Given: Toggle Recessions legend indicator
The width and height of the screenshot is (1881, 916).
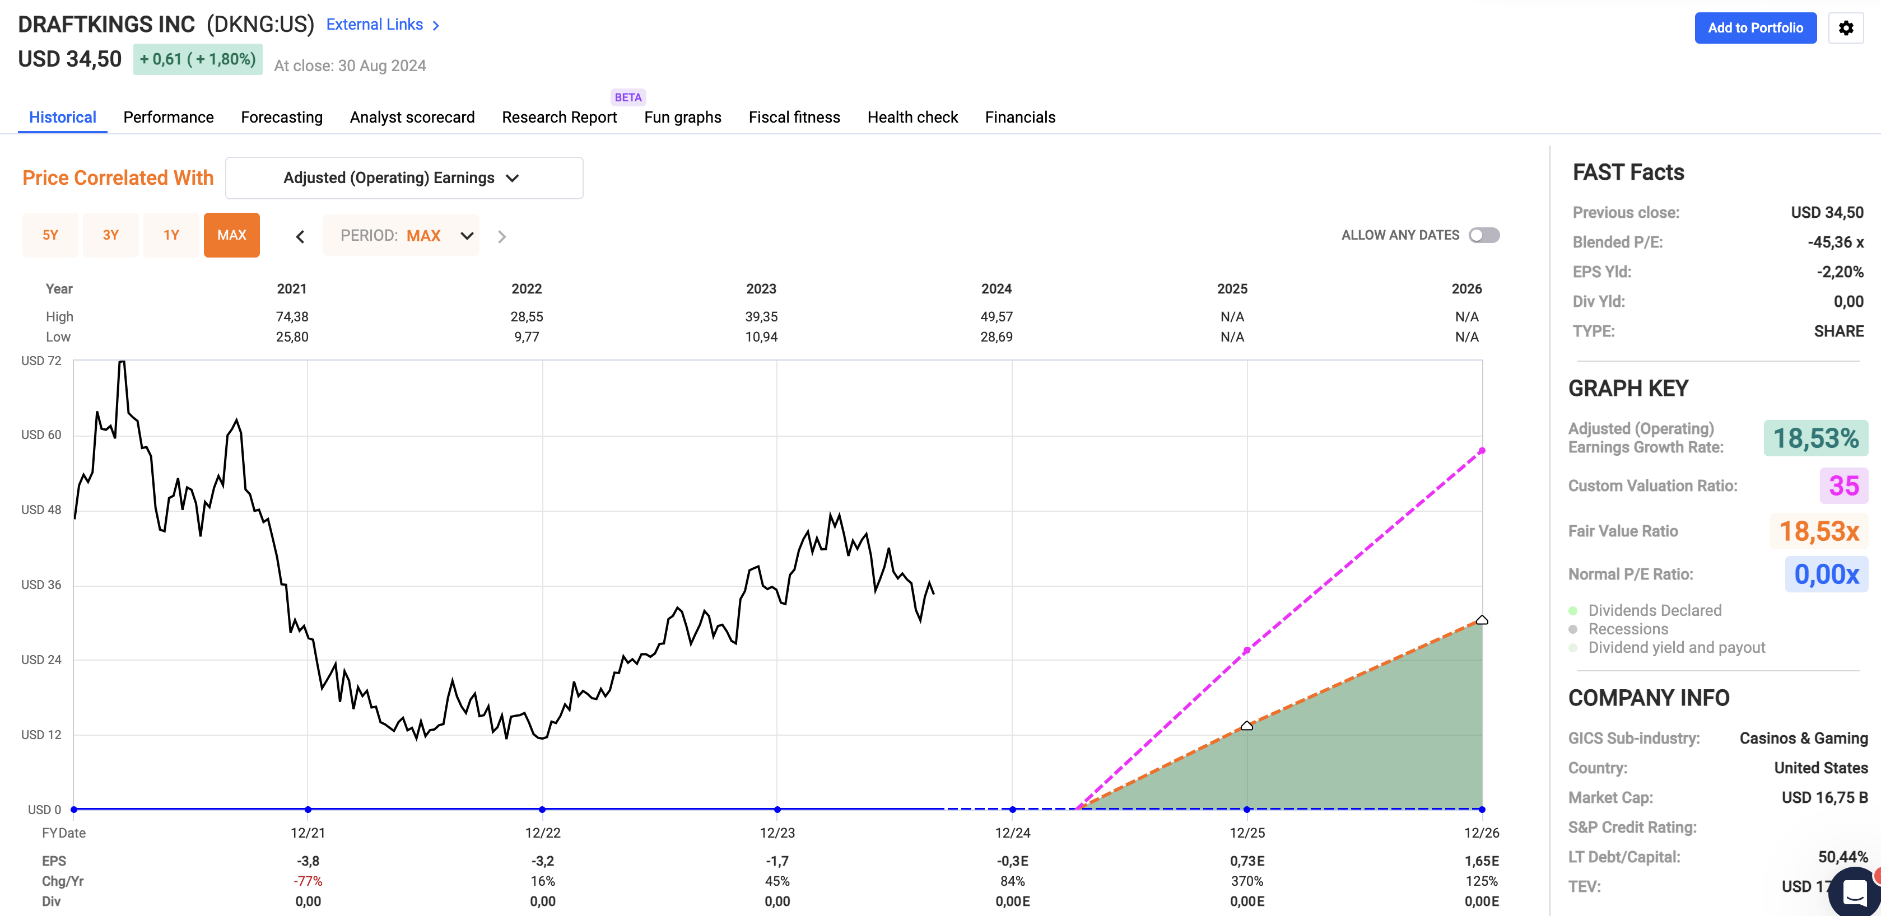Looking at the screenshot, I should (1573, 629).
